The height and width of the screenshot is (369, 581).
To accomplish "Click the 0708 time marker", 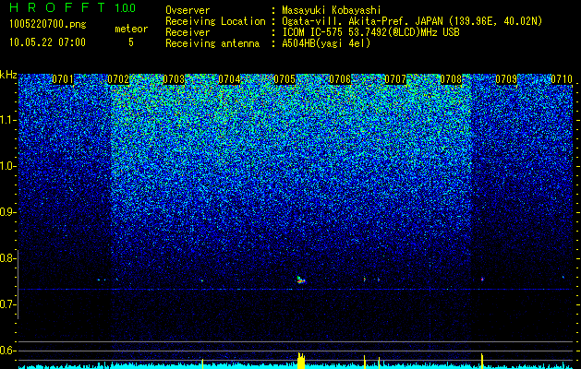I will coord(451,79).
